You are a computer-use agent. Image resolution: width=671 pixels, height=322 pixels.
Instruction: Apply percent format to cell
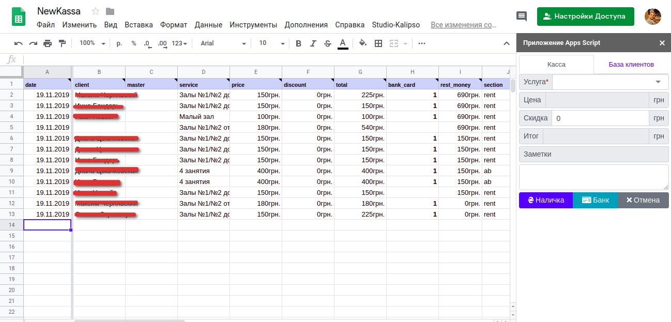134,43
